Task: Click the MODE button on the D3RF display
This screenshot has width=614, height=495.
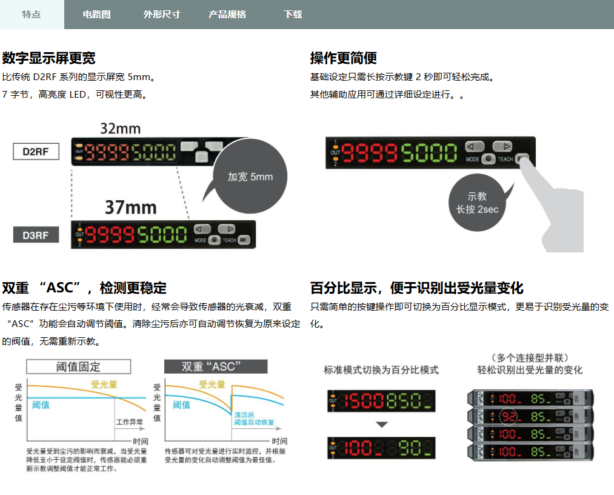Action: [213, 241]
